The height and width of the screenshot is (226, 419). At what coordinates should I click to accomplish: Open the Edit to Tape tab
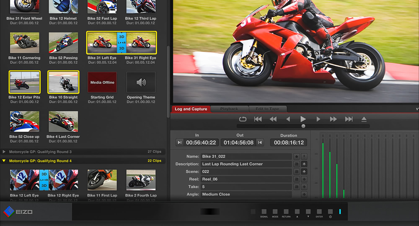[267, 109]
